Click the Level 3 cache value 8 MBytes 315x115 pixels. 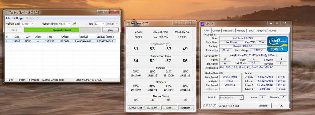coord(265,89)
